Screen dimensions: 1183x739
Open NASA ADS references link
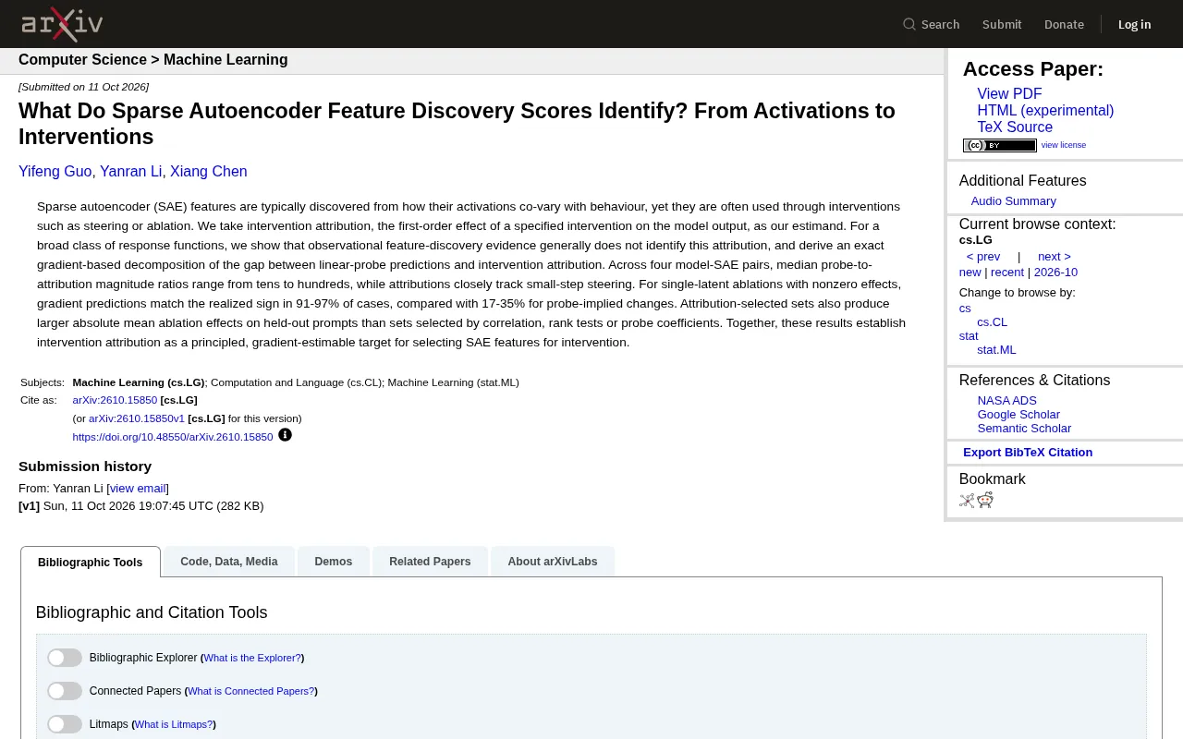pos(1006,401)
